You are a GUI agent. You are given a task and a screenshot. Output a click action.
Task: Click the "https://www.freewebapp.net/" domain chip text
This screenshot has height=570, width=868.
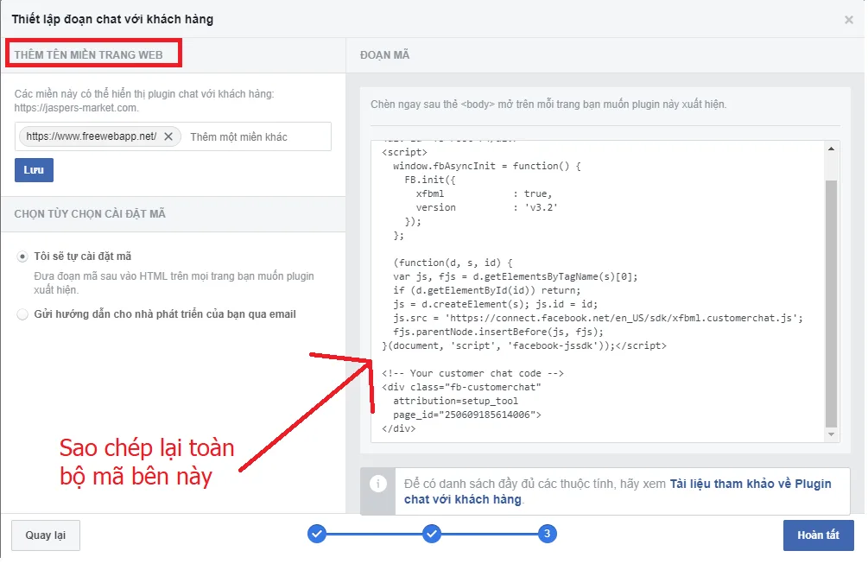tap(92, 136)
